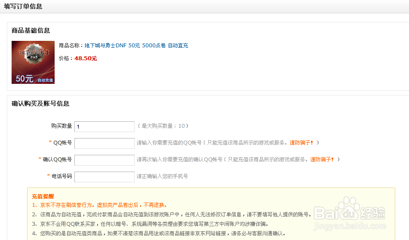Open 谨防骗子 link beside QQ帐号 hint
This screenshot has height=240, width=409.
301,143
